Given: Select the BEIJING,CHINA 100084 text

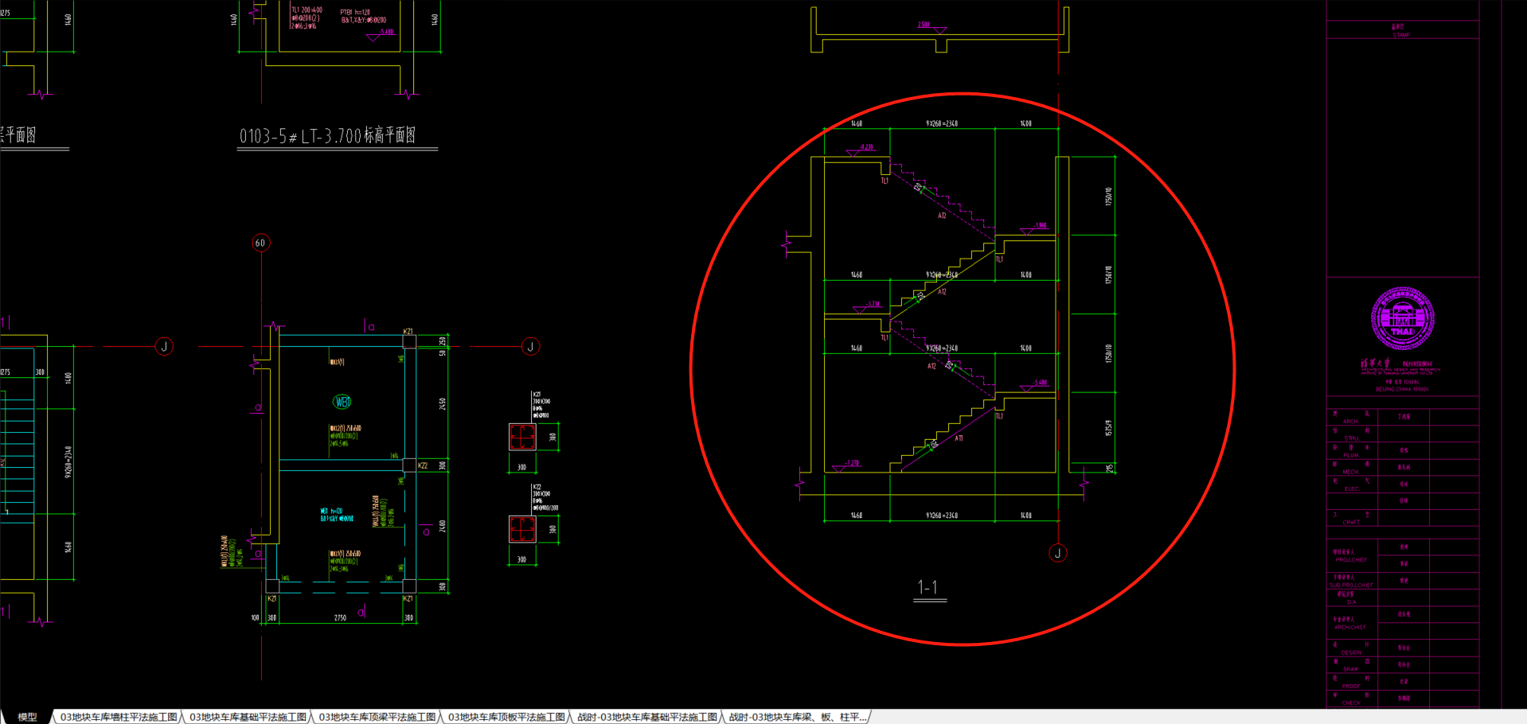Looking at the screenshot, I should [x=1402, y=389].
